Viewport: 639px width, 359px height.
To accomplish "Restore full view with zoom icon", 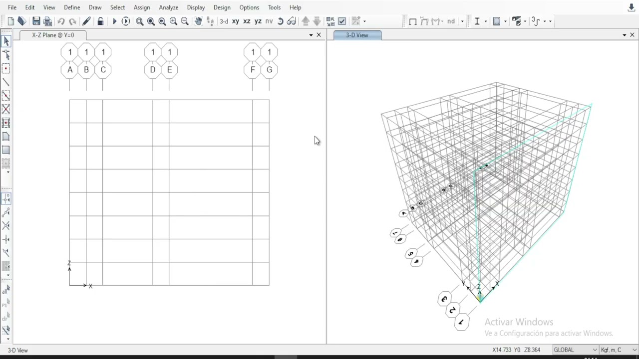I will pos(151,21).
